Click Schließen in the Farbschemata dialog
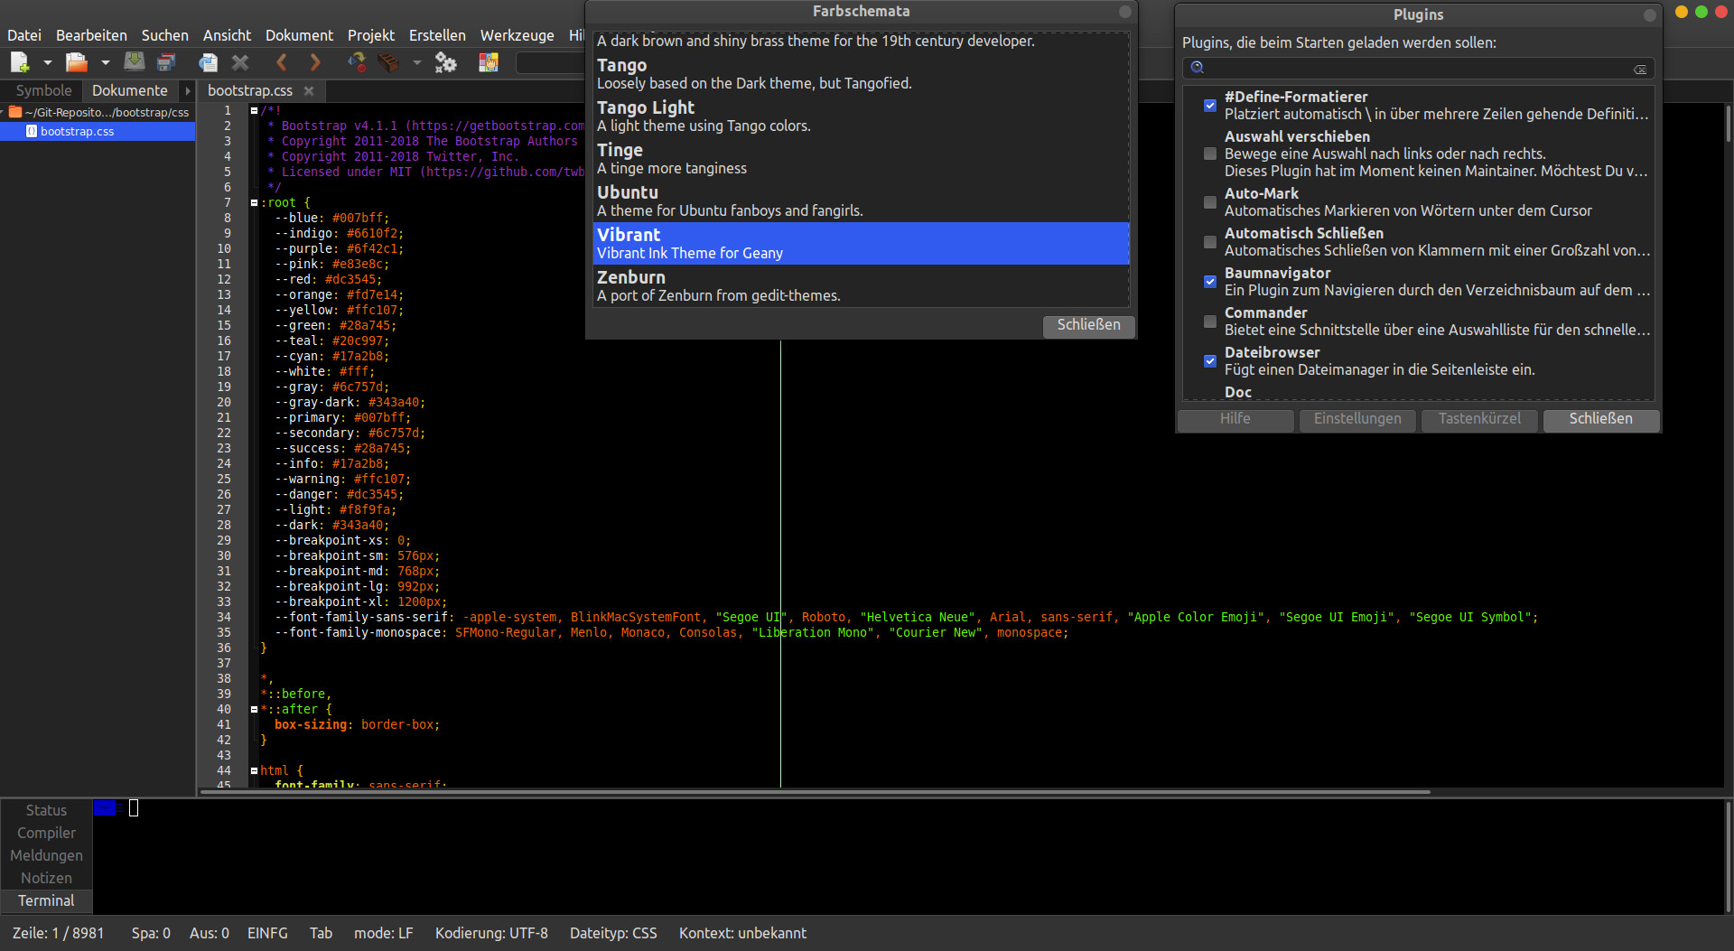The image size is (1734, 951). [1088, 325]
